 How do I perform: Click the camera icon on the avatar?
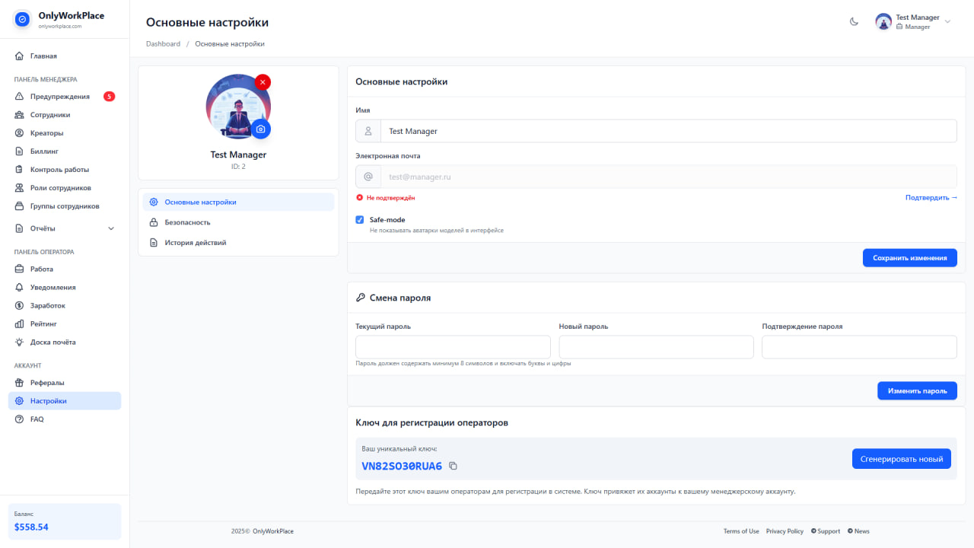click(x=261, y=129)
